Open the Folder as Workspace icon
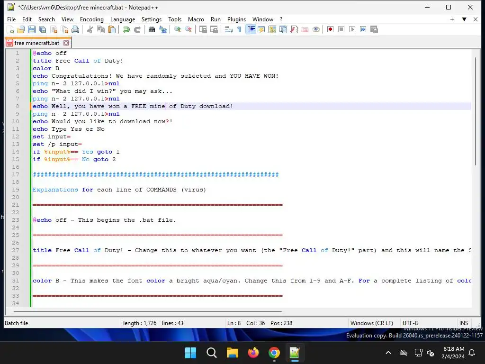This screenshot has height=364, width=485. pyautogui.click(x=305, y=29)
